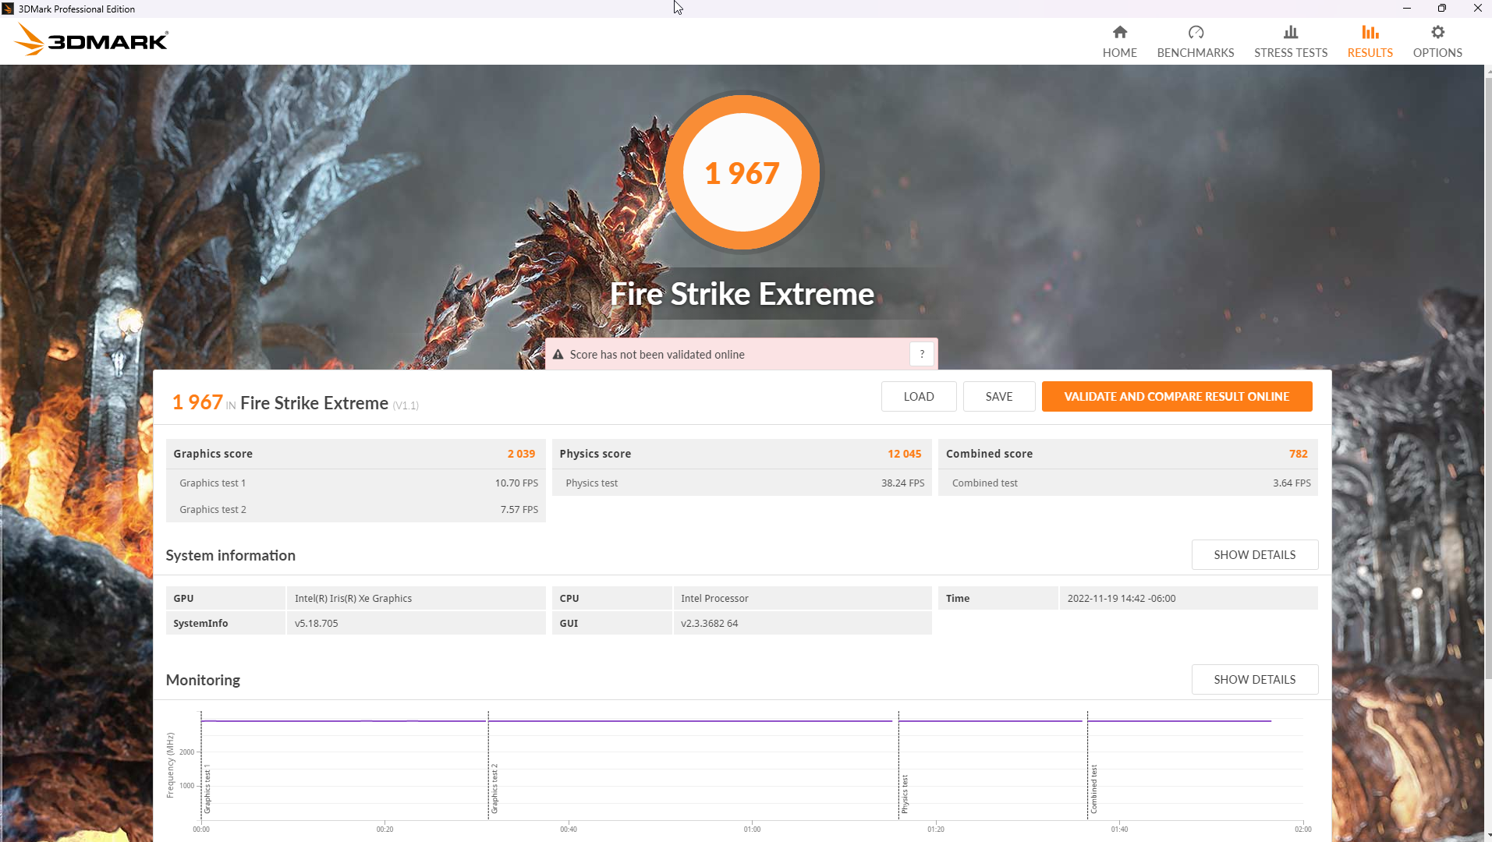Click the large 1 967 score circle
This screenshot has height=842, width=1492.
click(x=742, y=172)
